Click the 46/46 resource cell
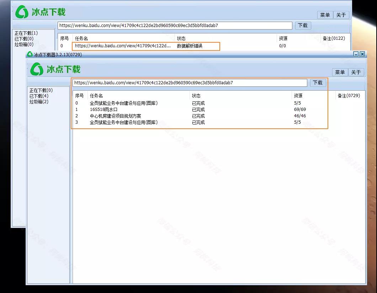 point(300,116)
